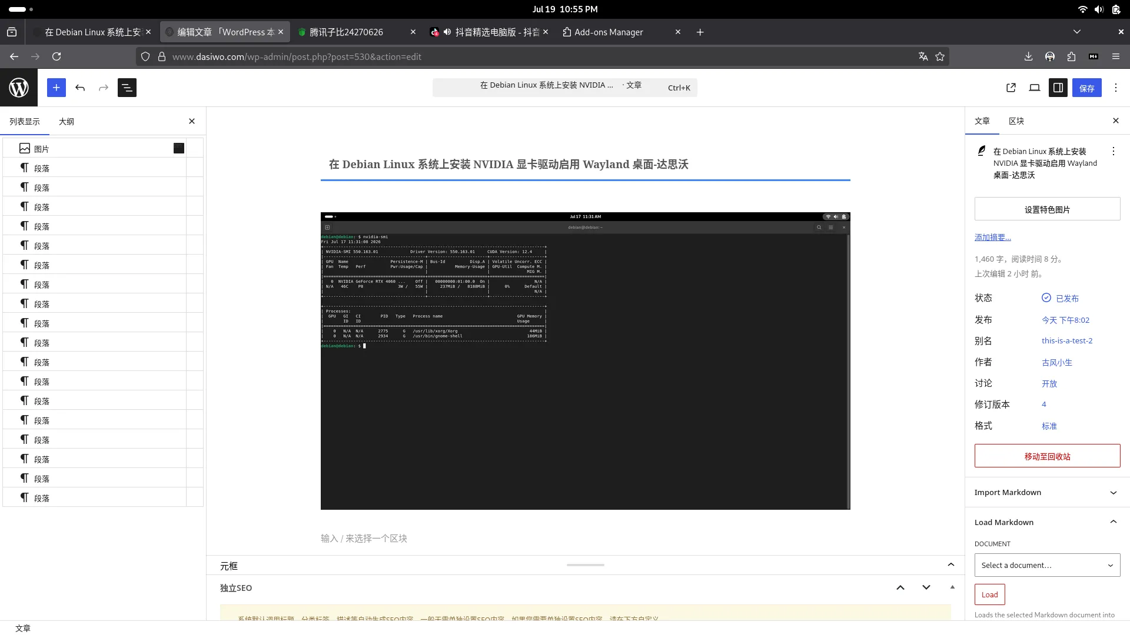The width and height of the screenshot is (1130, 635).
Task: Open the WordPress logo to view posts
Action: [19, 88]
